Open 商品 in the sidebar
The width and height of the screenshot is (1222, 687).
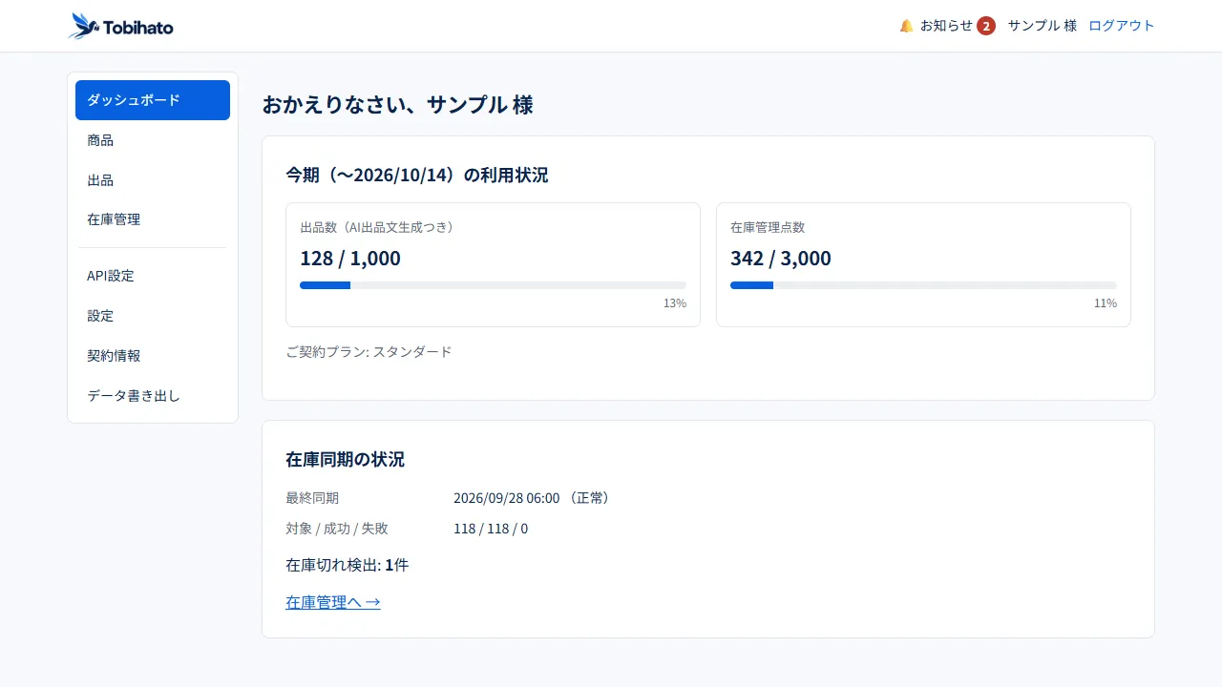coord(153,140)
